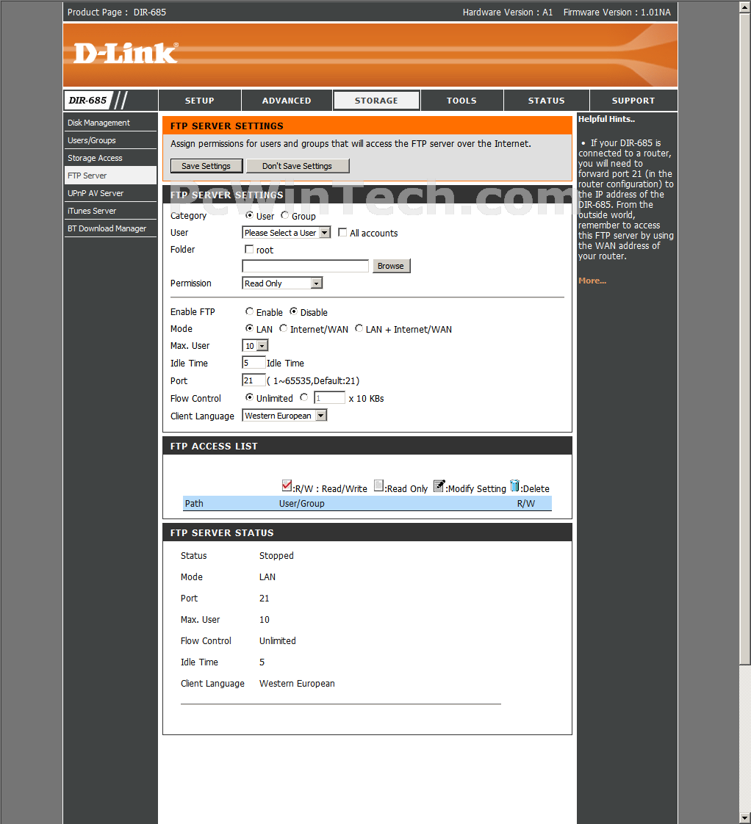Switch to the SETUP tab
This screenshot has width=751, height=824.
199,101
